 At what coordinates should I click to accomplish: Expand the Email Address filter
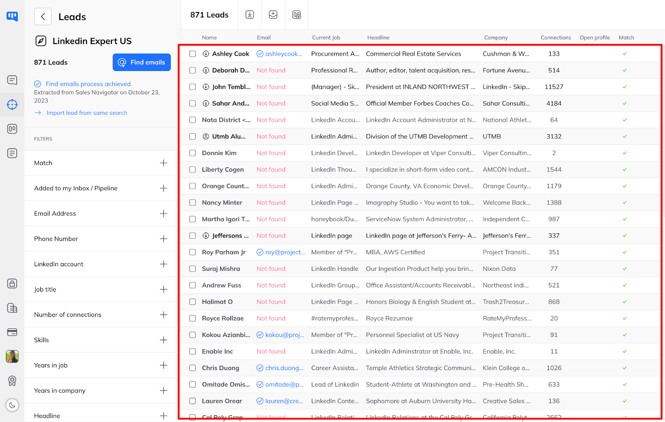point(164,213)
